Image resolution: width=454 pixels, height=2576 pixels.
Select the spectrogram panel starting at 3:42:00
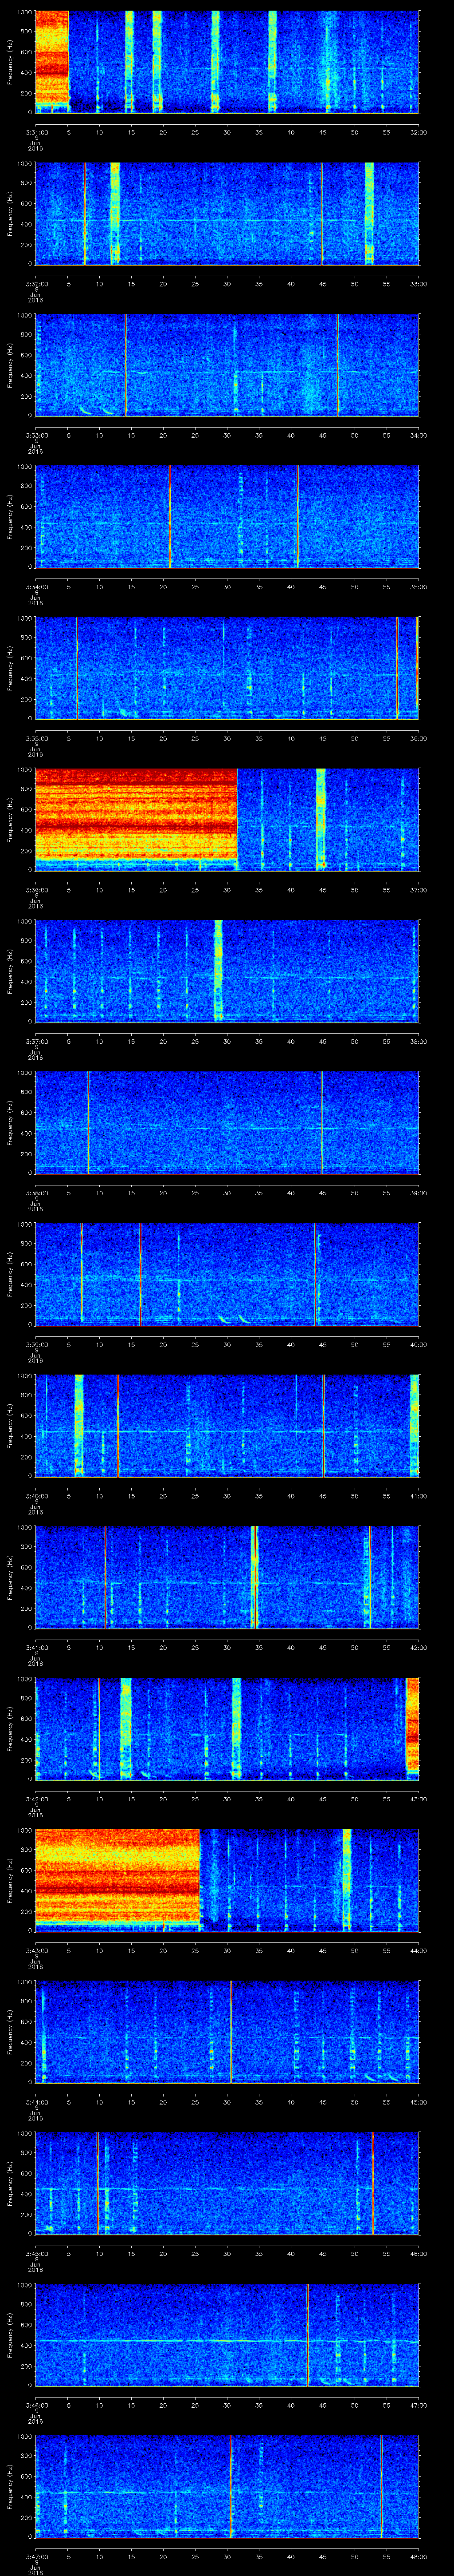(x=227, y=1728)
